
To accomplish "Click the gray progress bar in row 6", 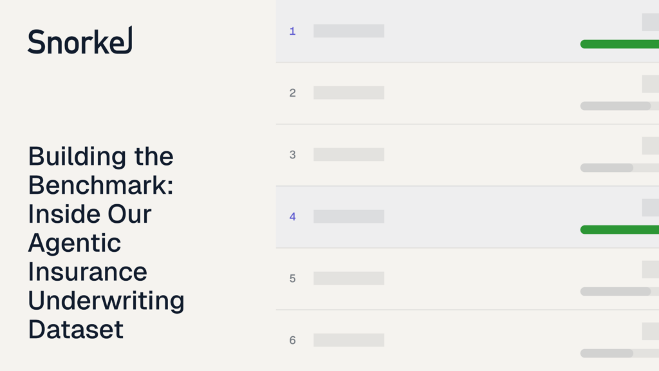I will coord(607,354).
